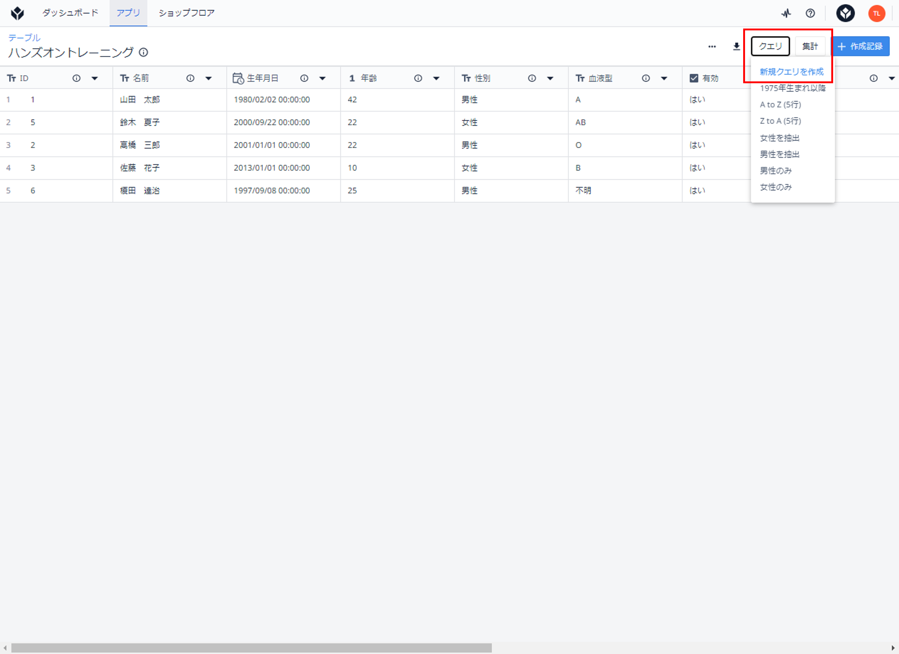The height and width of the screenshot is (654, 899).
Task: Click info icon in 年齢 column header
Action: [x=418, y=78]
